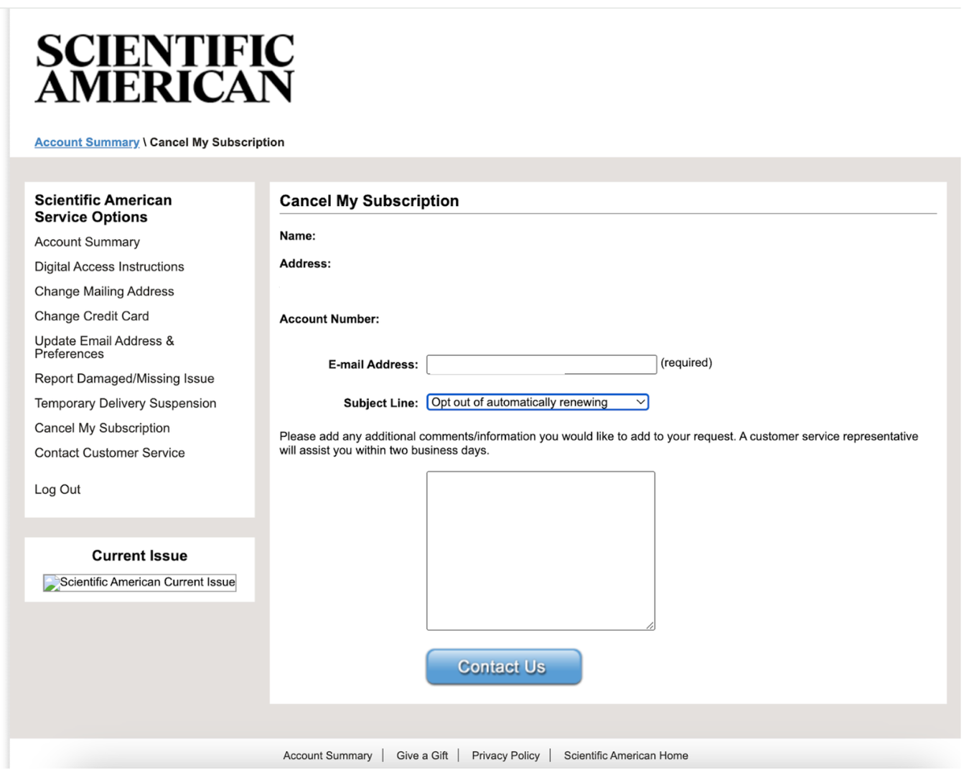Open Update Email Address & Preferences

[103, 347]
